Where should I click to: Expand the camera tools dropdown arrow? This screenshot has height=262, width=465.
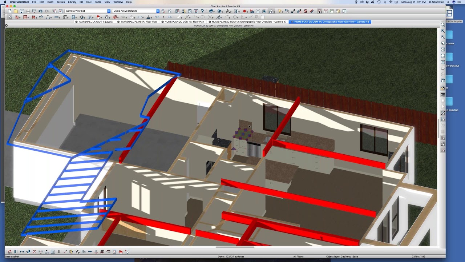click(x=214, y=12)
